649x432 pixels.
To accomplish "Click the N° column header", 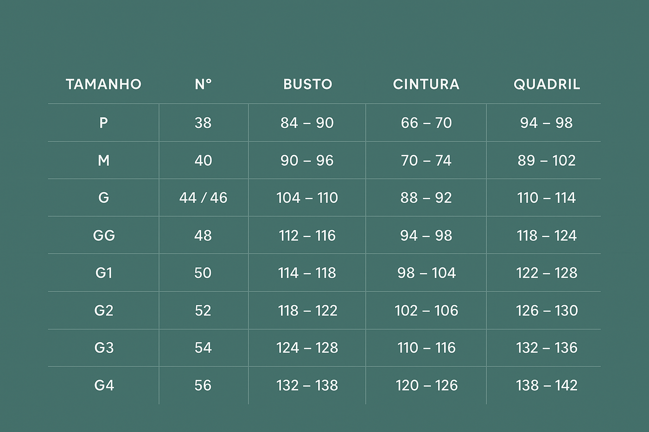I will 203,84.
